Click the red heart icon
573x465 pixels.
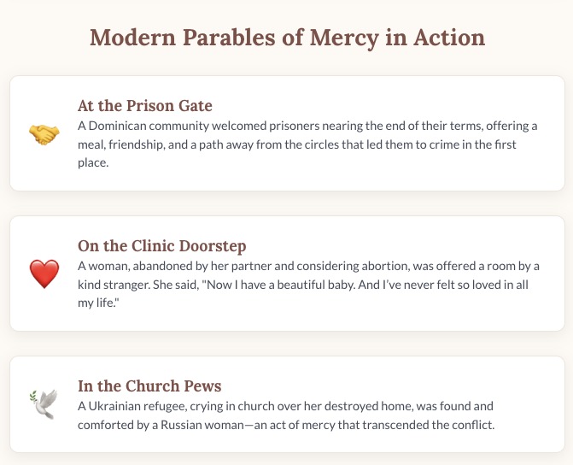44,274
